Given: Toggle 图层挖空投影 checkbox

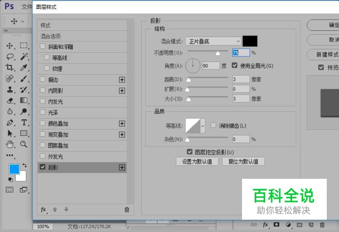Looking at the screenshot, I should pyautogui.click(x=190, y=152).
